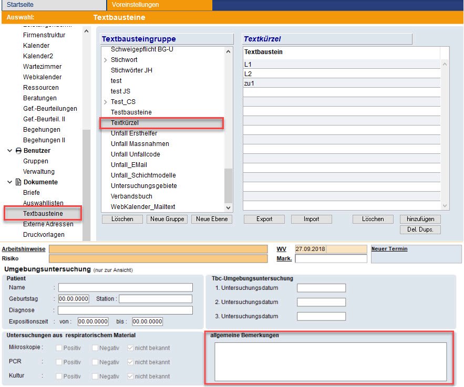Click the scroll-down arrow in the Textbausteingruppe list
This screenshot has width=464, height=387.
(228, 198)
